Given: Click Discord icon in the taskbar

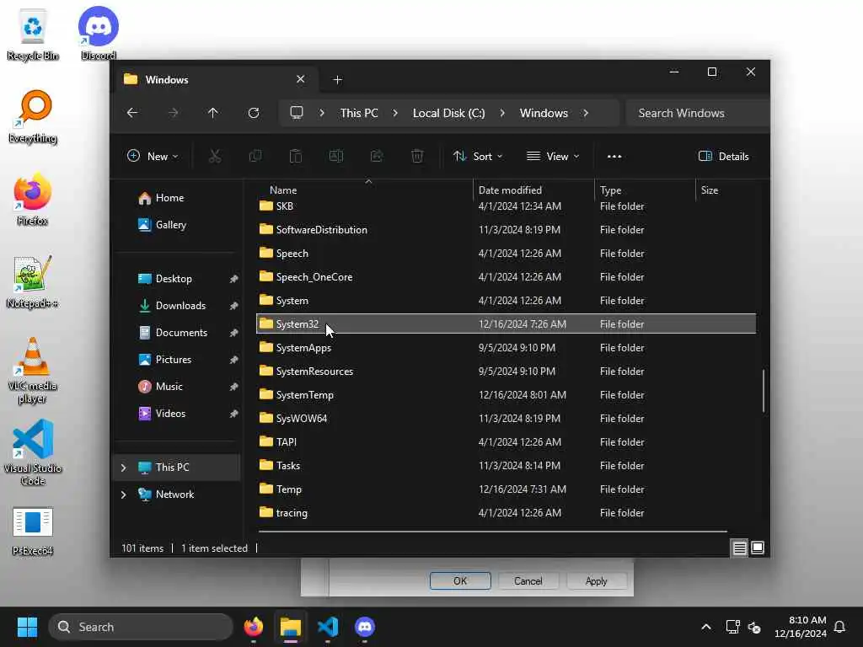Looking at the screenshot, I should 364,627.
